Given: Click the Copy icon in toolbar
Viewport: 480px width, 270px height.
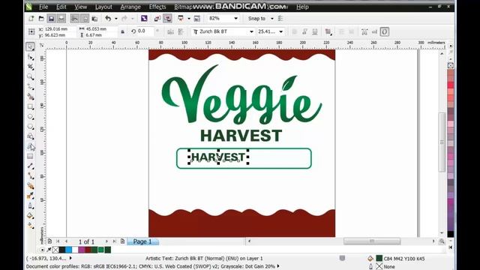Looking at the screenshot, I should coord(85,19).
